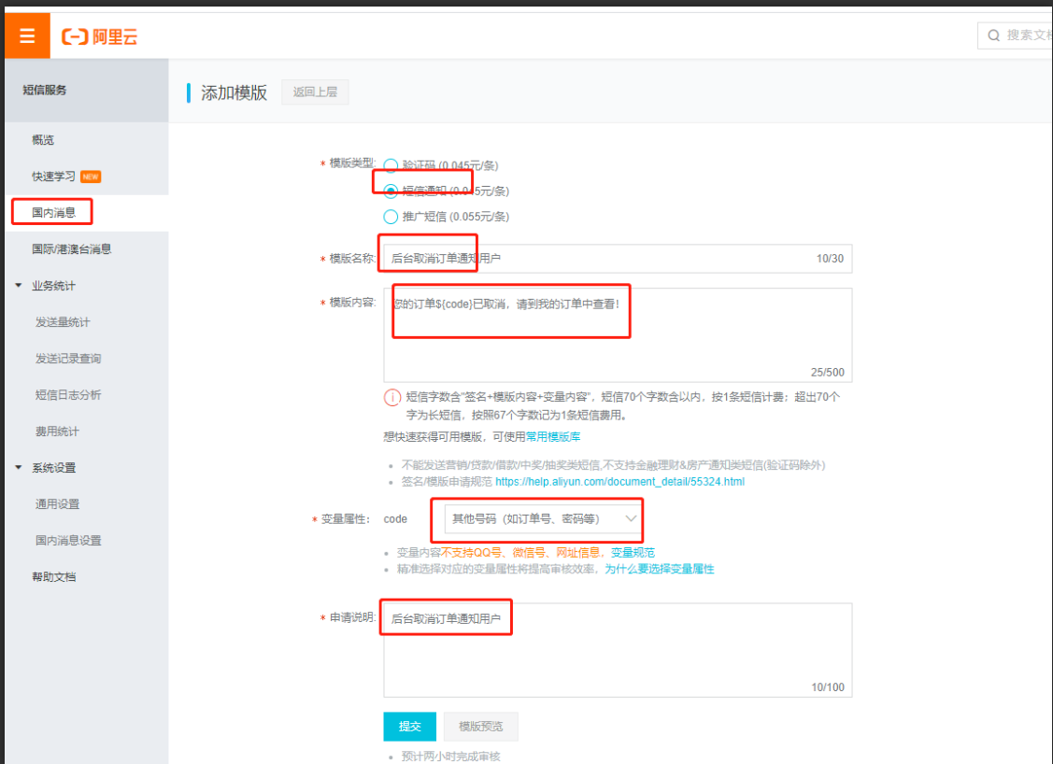The width and height of the screenshot is (1053, 764).
Task: Click into the 模版名称 input field
Action: [645, 259]
